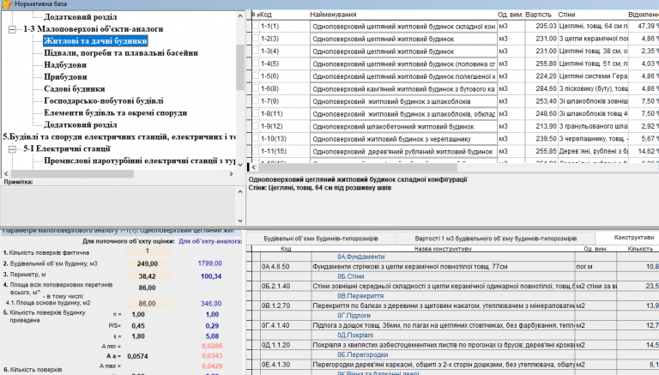Tick the checkbox for row 1-2(3)
Screen dimensions: 659x375
point(256,39)
